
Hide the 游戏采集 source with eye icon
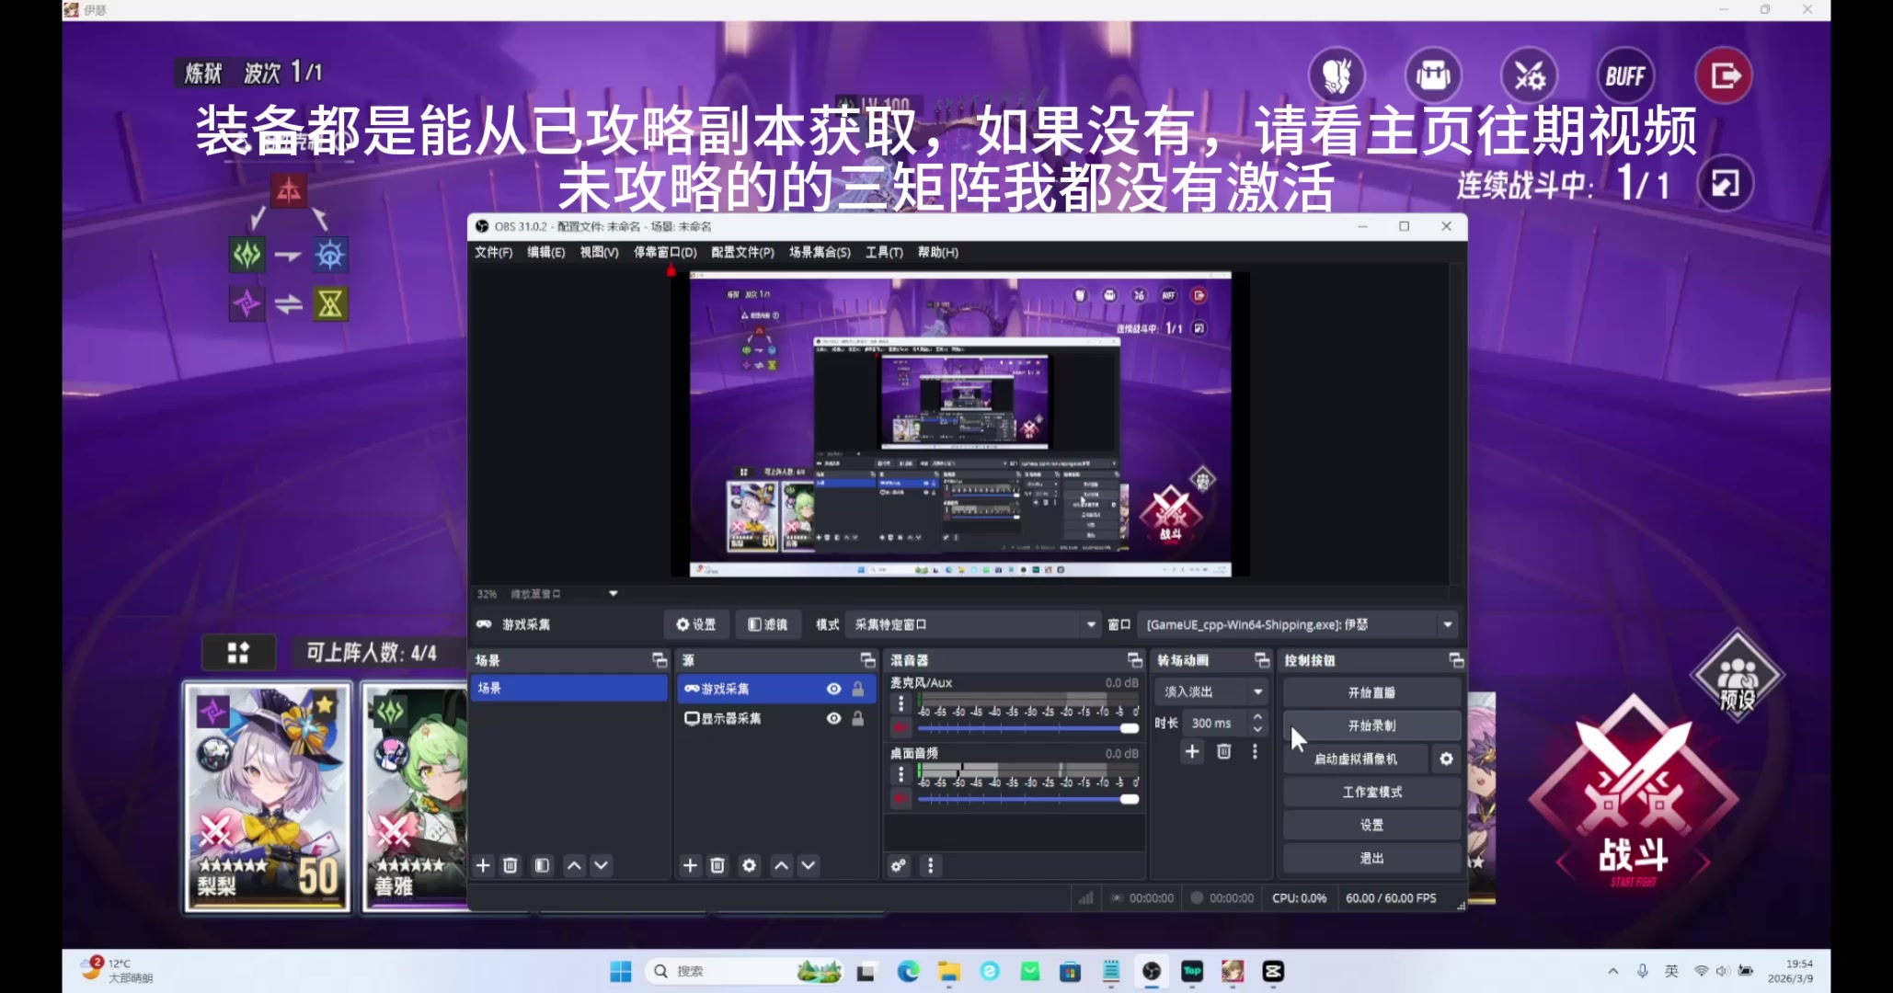(833, 689)
